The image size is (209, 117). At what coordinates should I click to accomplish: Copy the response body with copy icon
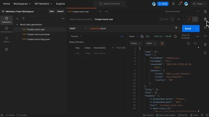coord(188,43)
